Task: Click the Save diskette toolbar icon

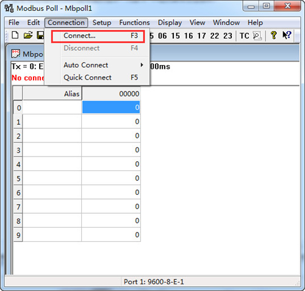Action: point(40,35)
